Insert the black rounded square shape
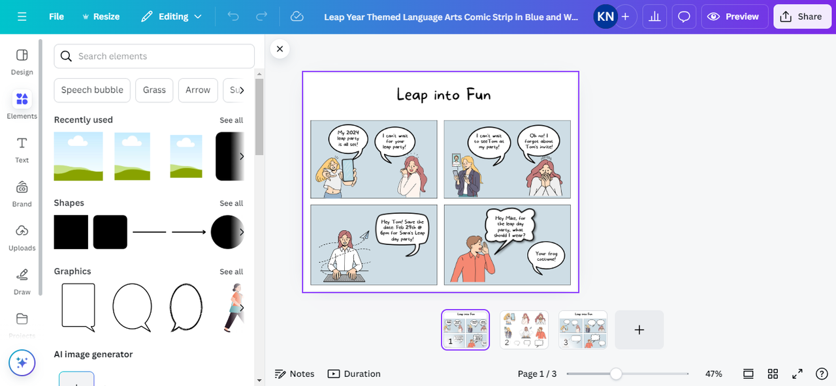This screenshot has width=836, height=386. [x=110, y=232]
